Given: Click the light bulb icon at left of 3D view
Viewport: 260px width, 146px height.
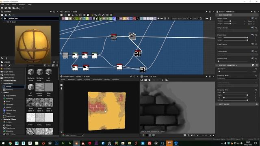Looking at the screenshot, I should [x=61, y=88].
